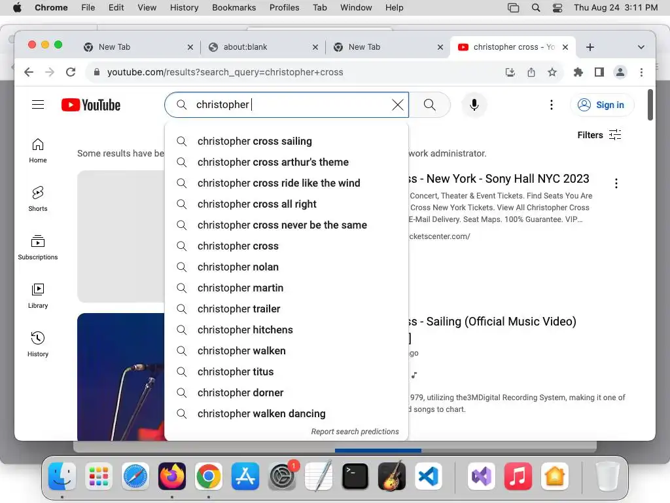
Task: Switch to the about:blank tab
Action: [260, 47]
